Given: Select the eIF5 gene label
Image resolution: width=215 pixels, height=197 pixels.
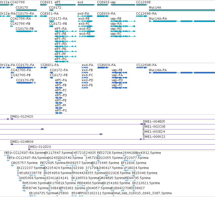Looking at the screenshot, I should pyautogui.click(x=57, y=2).
